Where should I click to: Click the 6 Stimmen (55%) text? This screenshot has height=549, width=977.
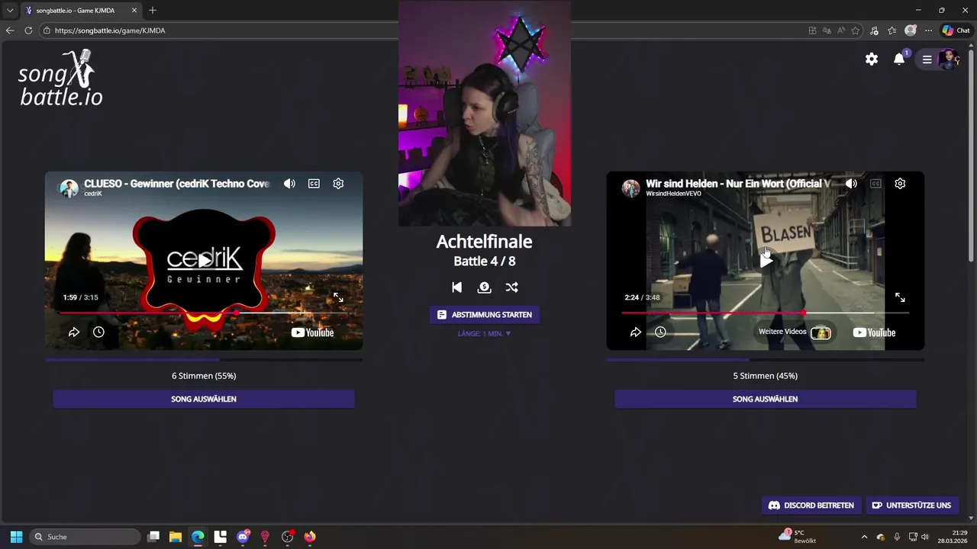(204, 376)
